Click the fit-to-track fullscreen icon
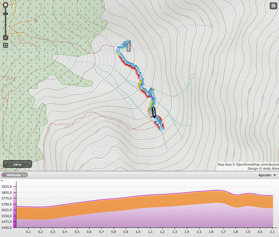Screen dimensions: 279x237 click(x=5, y=46)
